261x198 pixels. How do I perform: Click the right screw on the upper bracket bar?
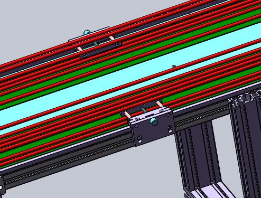[x=117, y=45]
